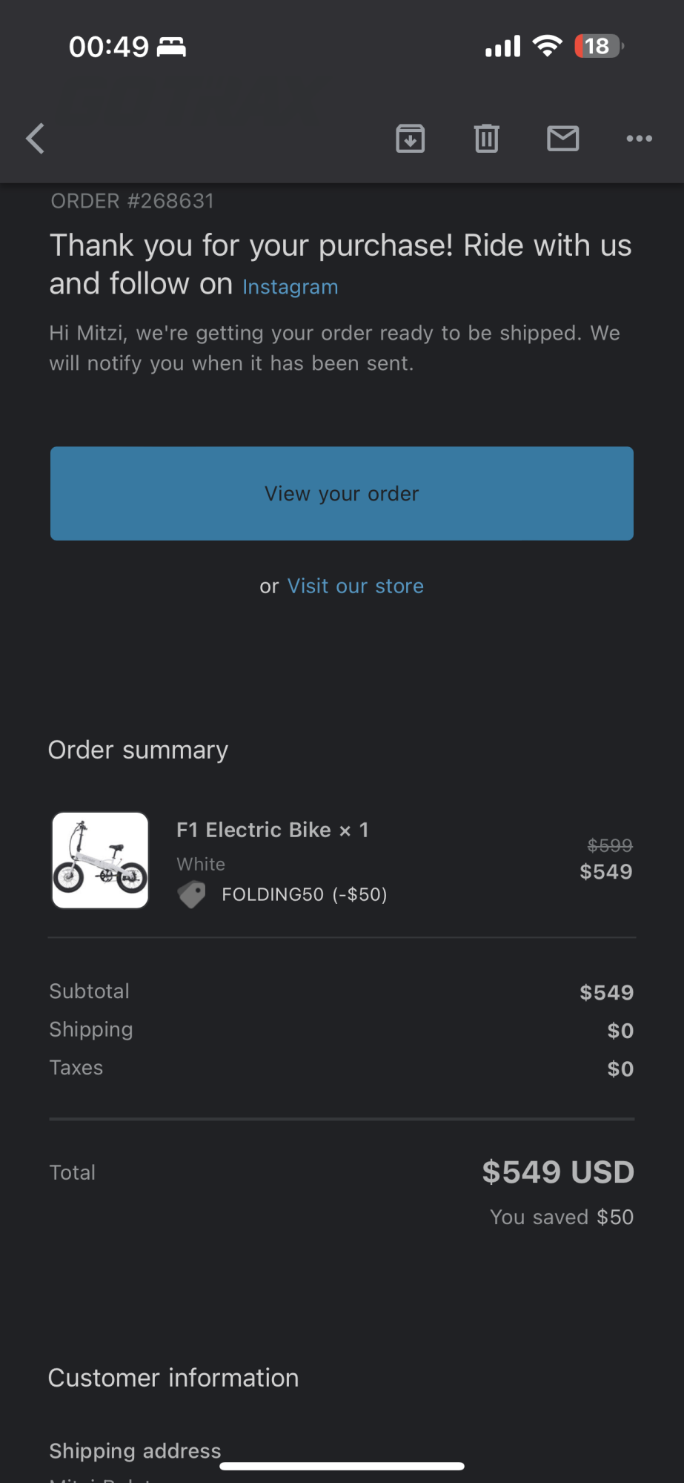Tap the sleep focus bed icon
This screenshot has width=684, height=1483.
[x=171, y=47]
